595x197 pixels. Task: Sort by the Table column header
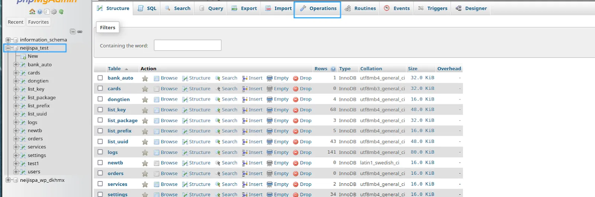pos(114,69)
